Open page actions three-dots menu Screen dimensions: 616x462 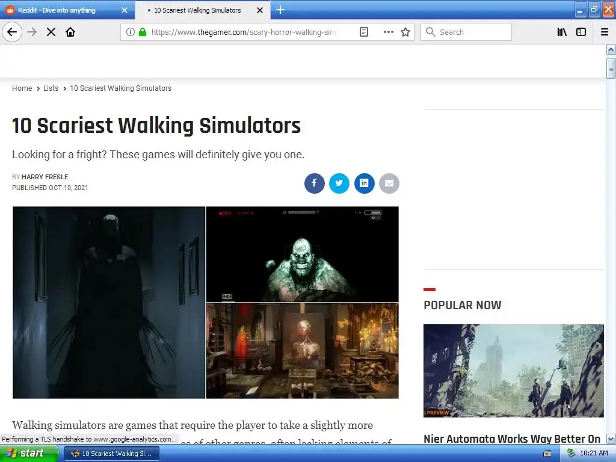point(388,32)
